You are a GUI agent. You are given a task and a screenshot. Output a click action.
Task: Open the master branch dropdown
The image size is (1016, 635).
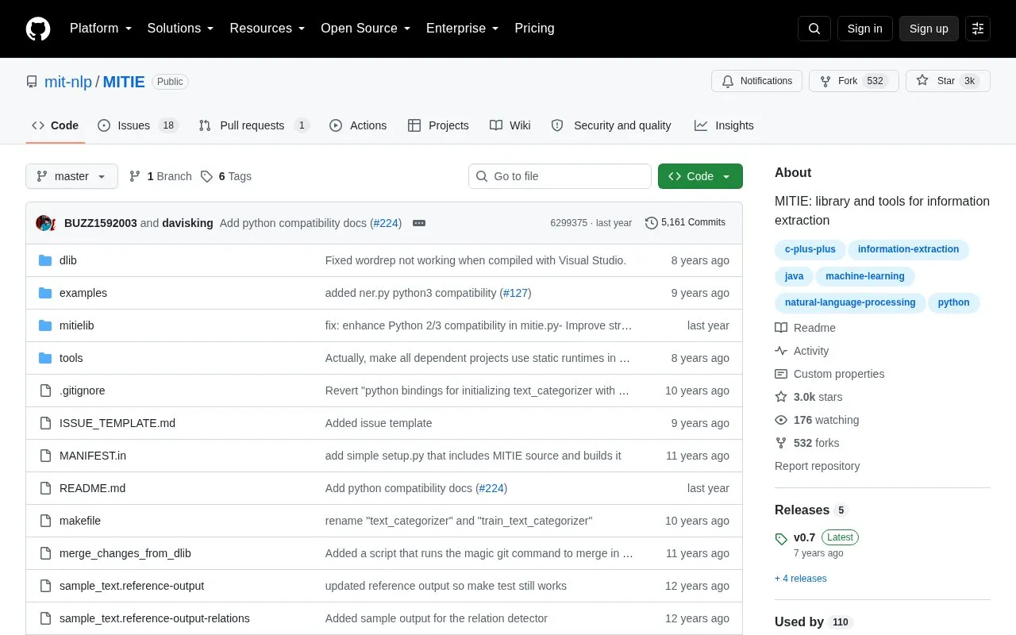coord(71,176)
